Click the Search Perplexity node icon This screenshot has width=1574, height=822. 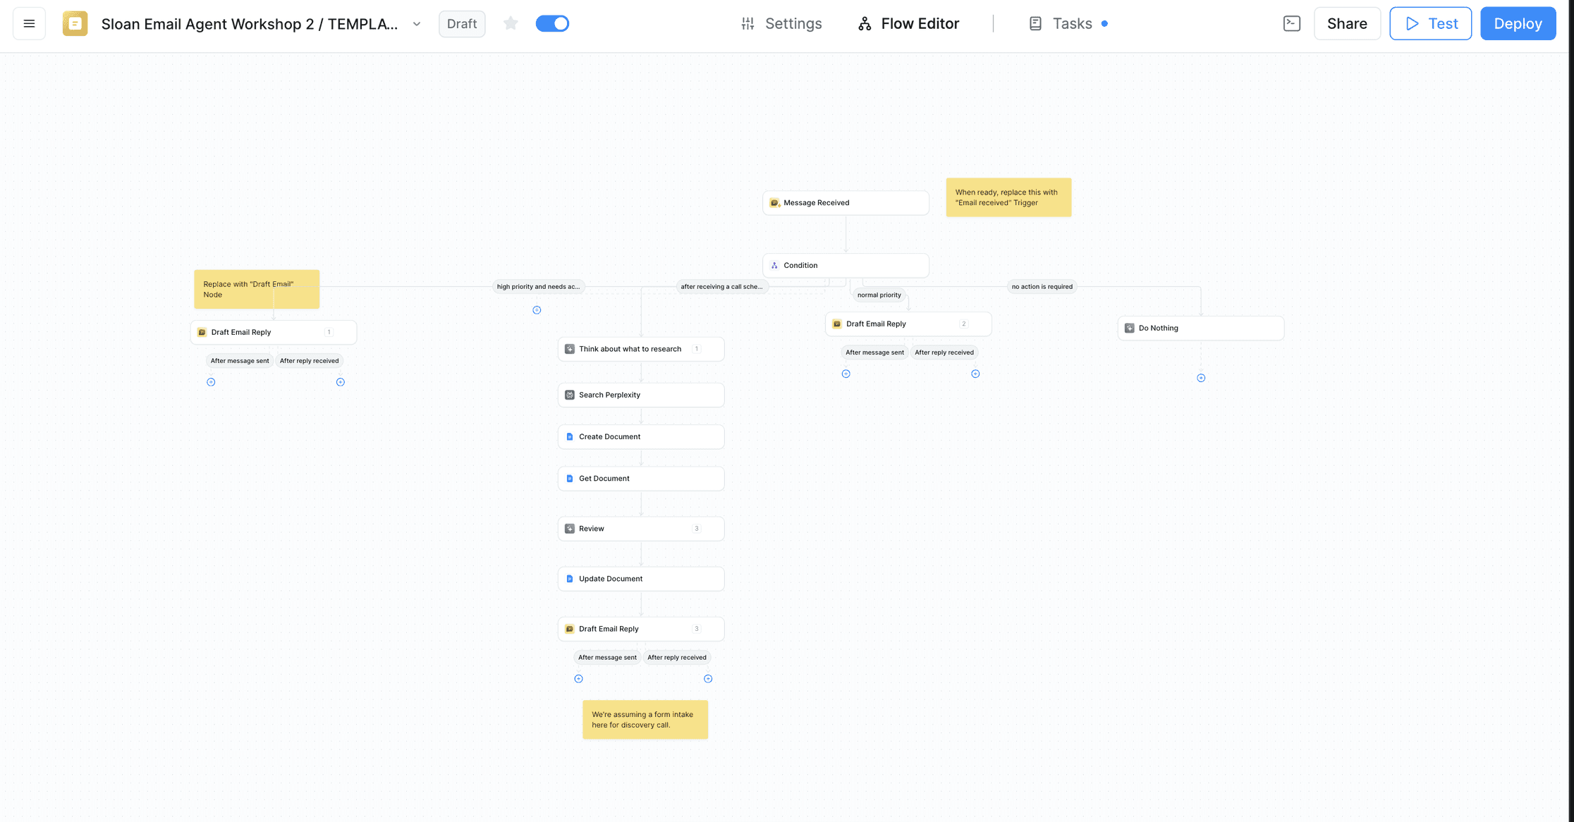click(x=570, y=395)
